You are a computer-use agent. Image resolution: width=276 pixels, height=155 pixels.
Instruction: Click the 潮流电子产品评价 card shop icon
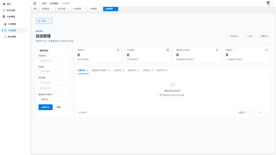217,50
